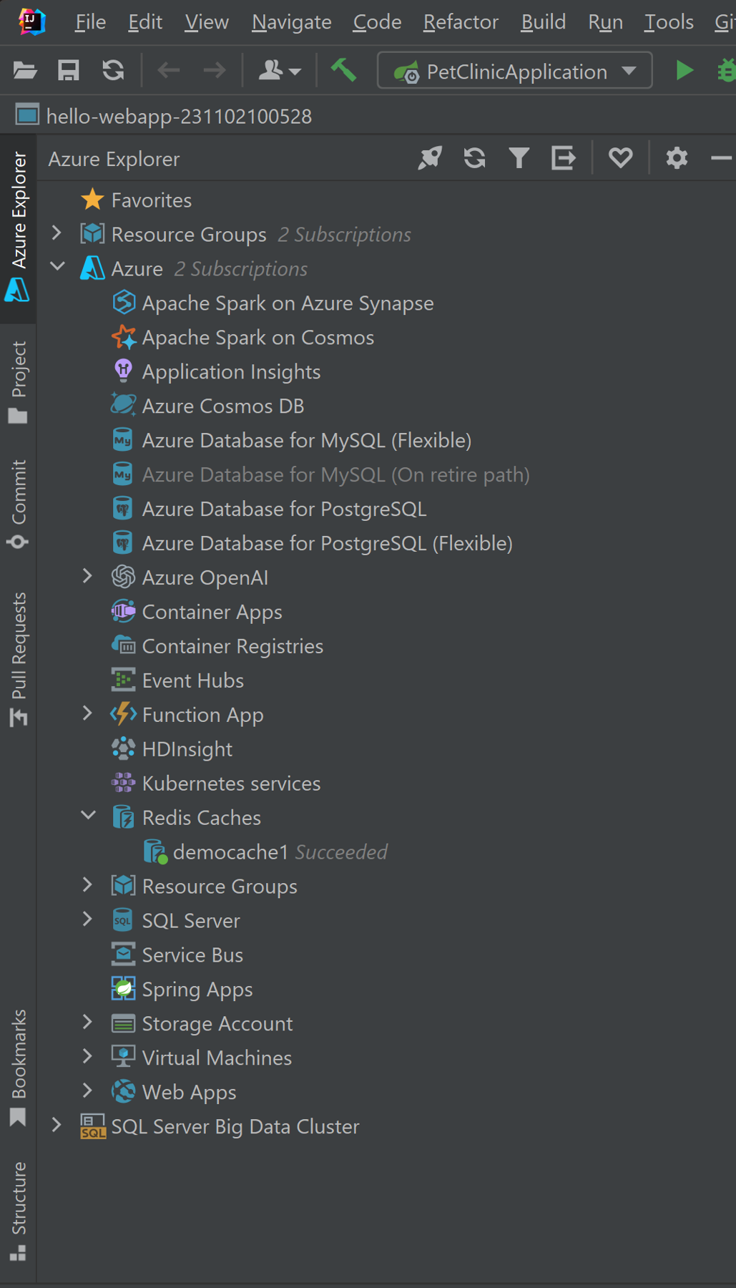
Task: Click the Back navigation arrow
Action: tap(169, 70)
